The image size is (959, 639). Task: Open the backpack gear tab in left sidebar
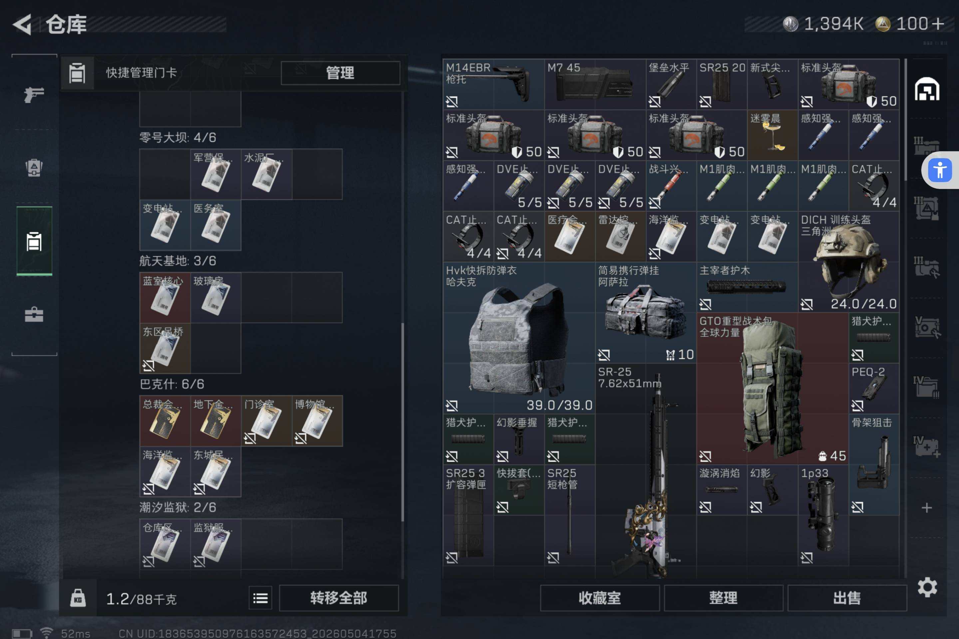(34, 167)
